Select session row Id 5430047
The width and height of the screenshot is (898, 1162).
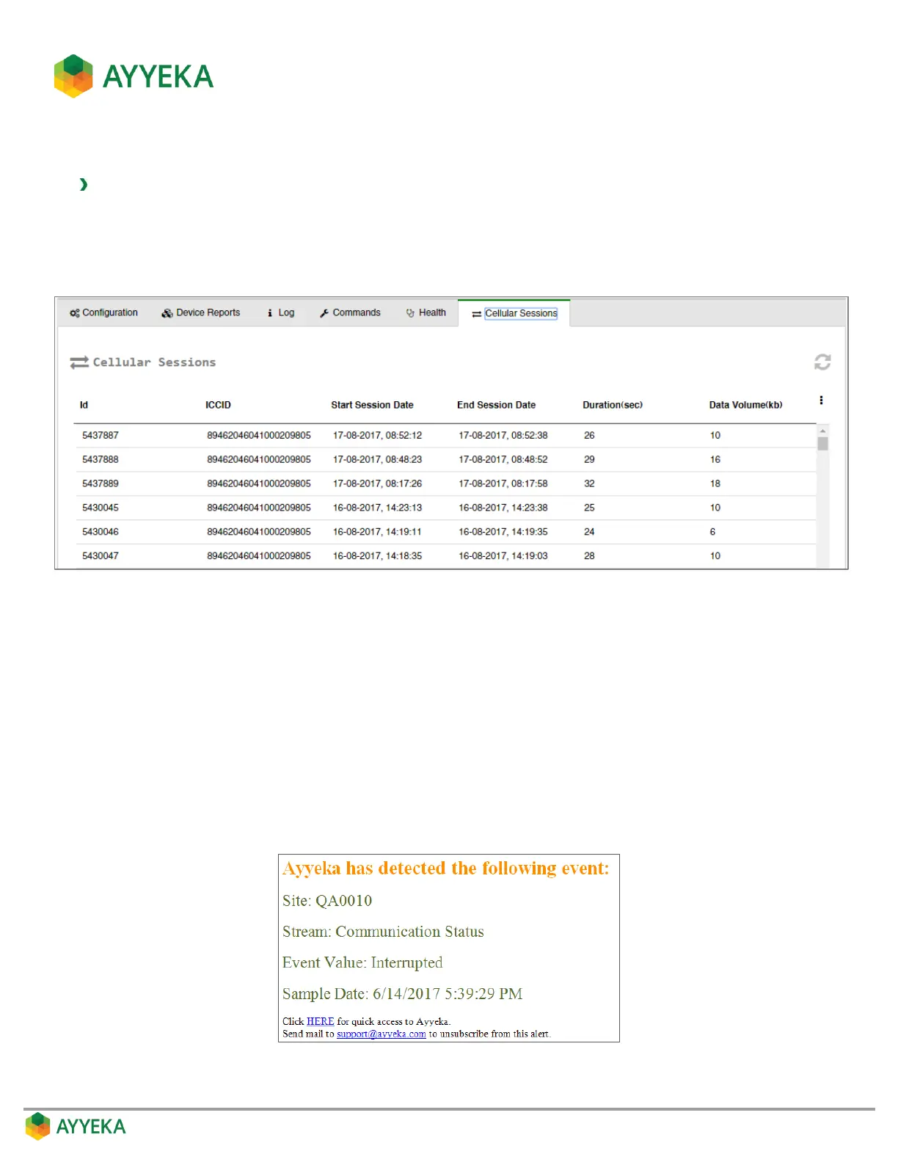(x=445, y=556)
